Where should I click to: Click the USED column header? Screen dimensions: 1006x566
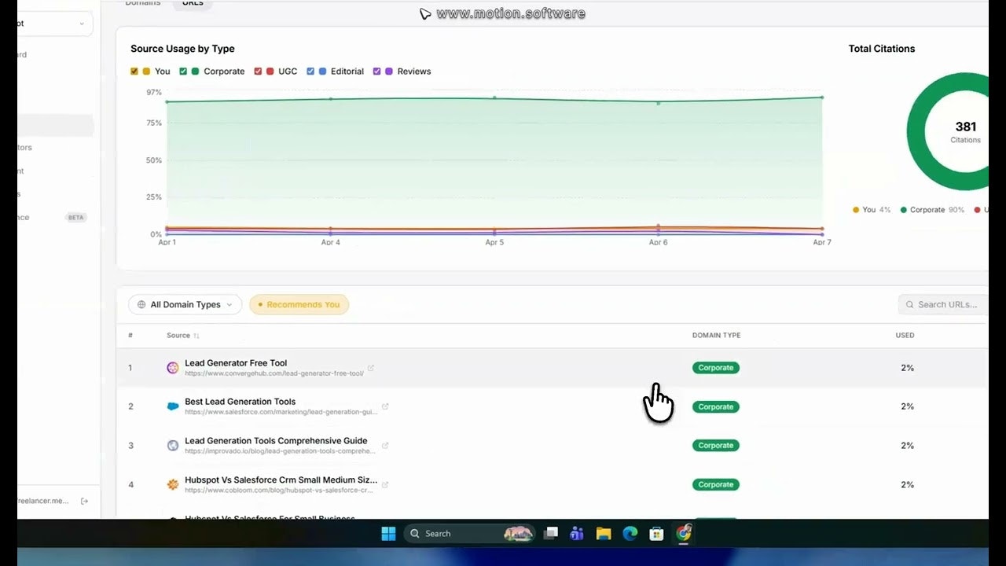coord(905,336)
